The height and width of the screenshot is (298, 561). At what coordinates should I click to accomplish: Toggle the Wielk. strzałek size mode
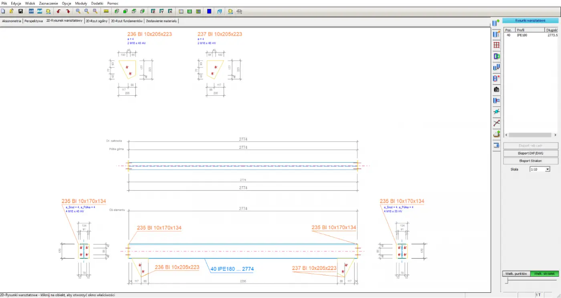pyautogui.click(x=544, y=274)
